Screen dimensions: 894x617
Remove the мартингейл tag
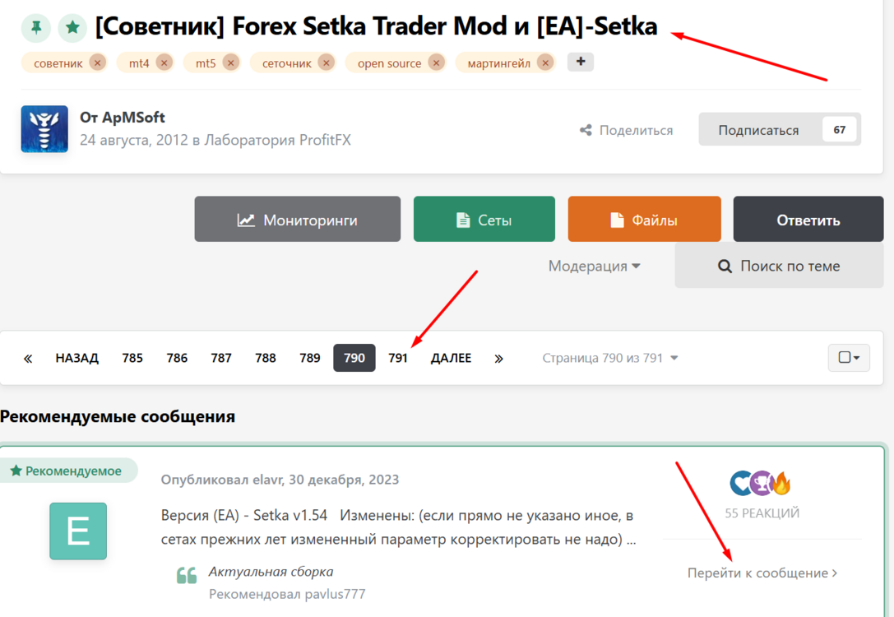click(x=545, y=63)
